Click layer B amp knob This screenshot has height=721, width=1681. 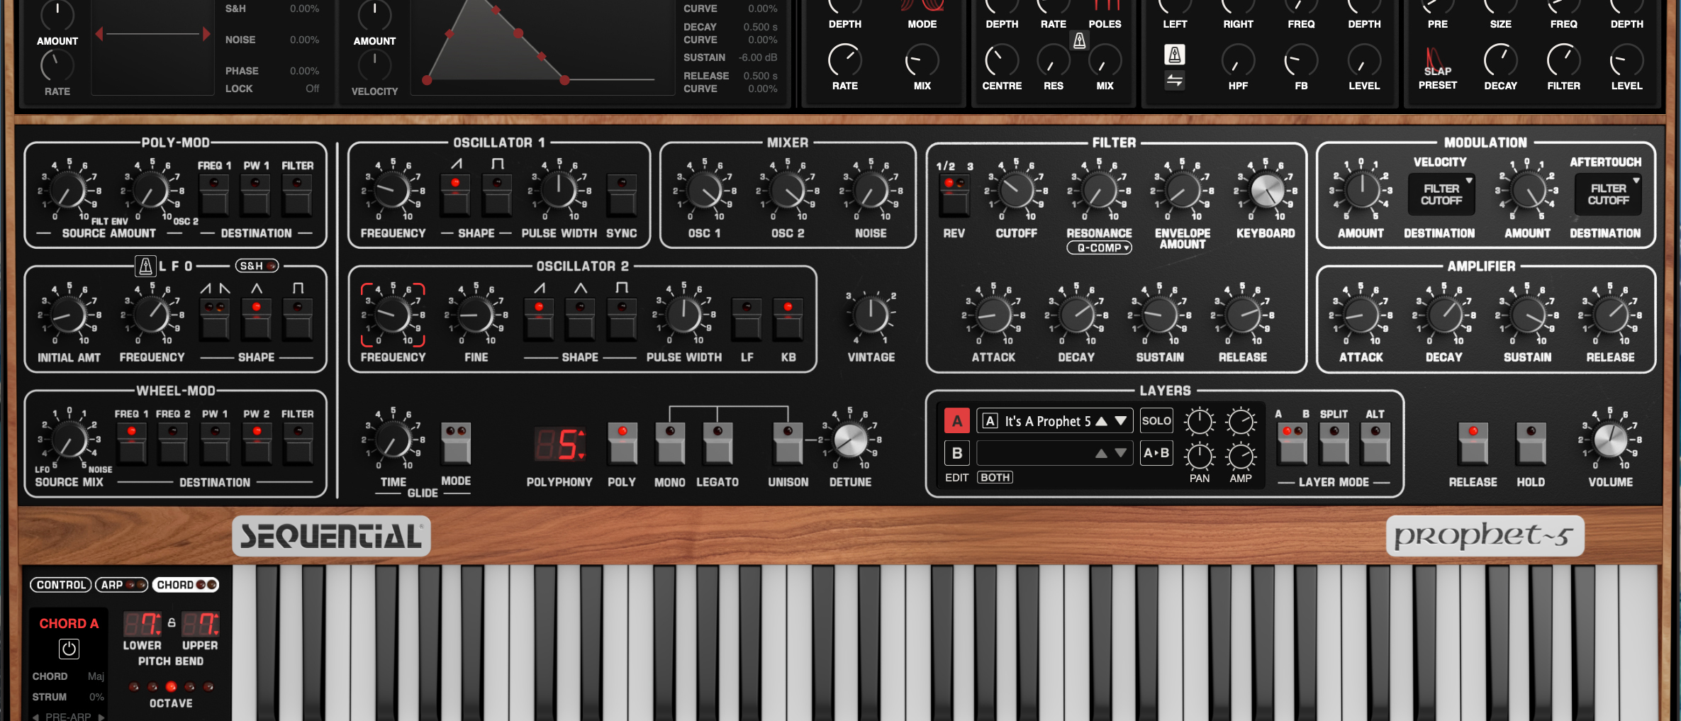[x=1241, y=457]
